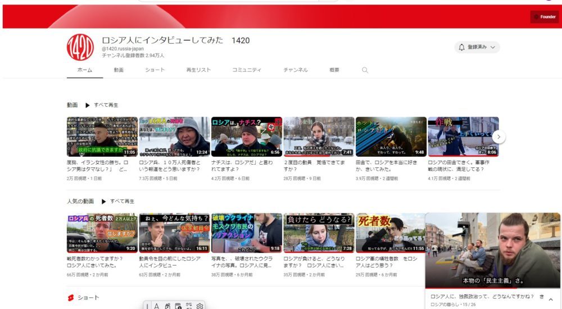This screenshot has height=309, width=562.
Task: Click title ロシア兵、１０万人死傷者と
Action: coord(170,166)
